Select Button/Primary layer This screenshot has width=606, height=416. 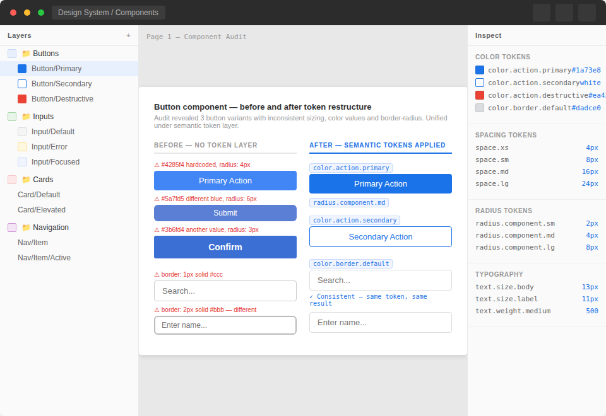(69, 69)
